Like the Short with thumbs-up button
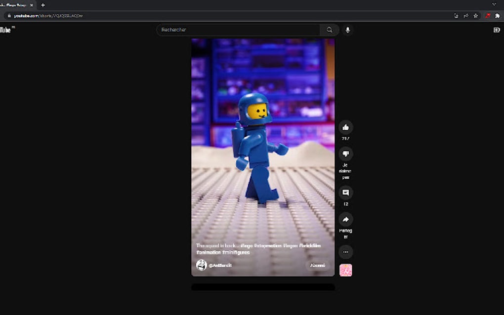 pos(345,127)
